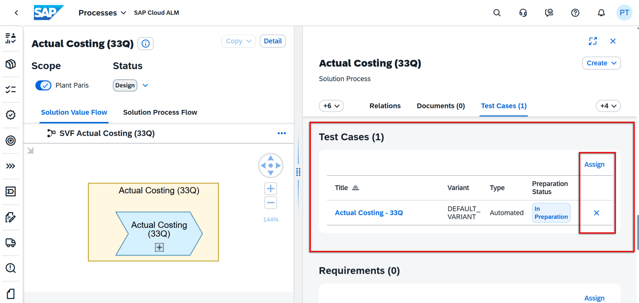Enter full screen mode for details panel
Screen dimensions: 639x303
tap(593, 41)
